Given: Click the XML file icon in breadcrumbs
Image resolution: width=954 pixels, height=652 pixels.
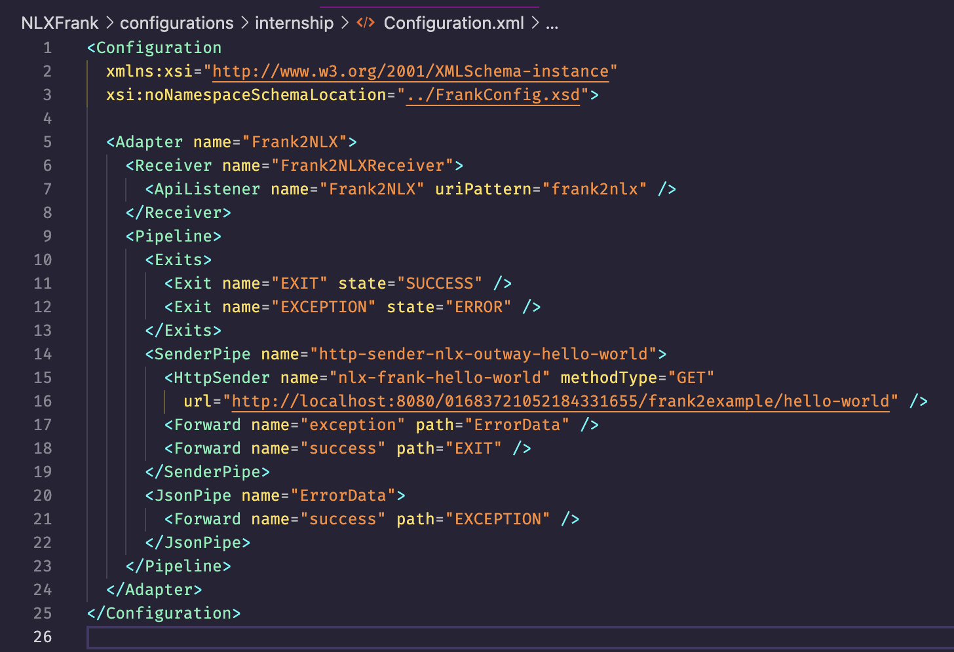Looking at the screenshot, I should pos(365,23).
